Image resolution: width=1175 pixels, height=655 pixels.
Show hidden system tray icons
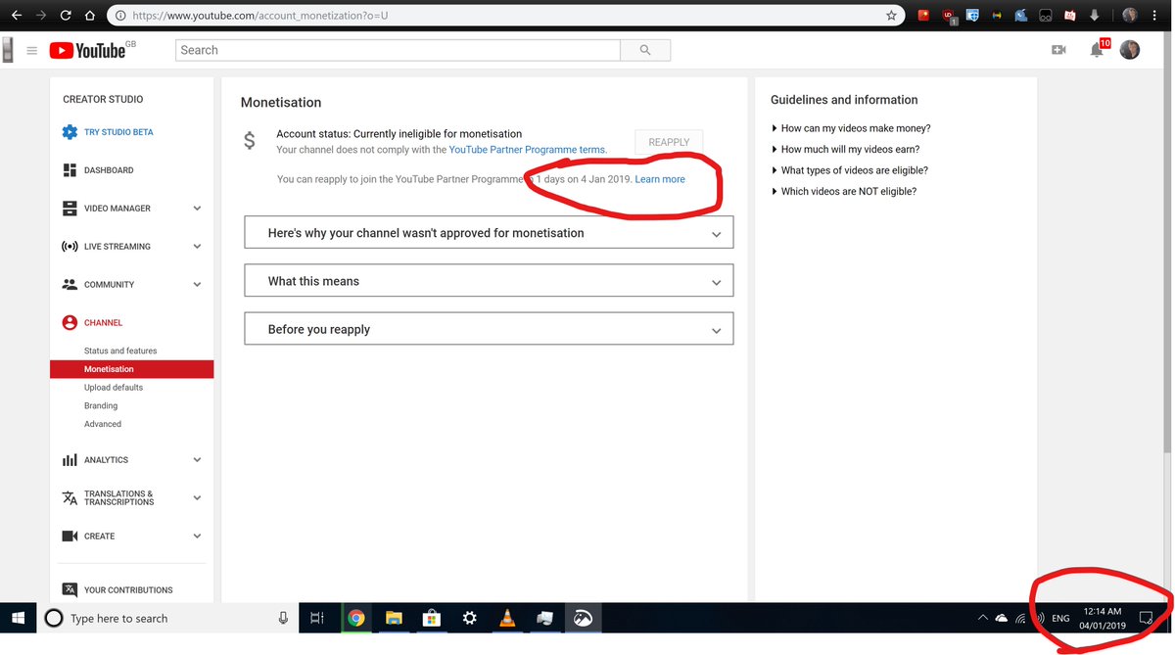982,619
